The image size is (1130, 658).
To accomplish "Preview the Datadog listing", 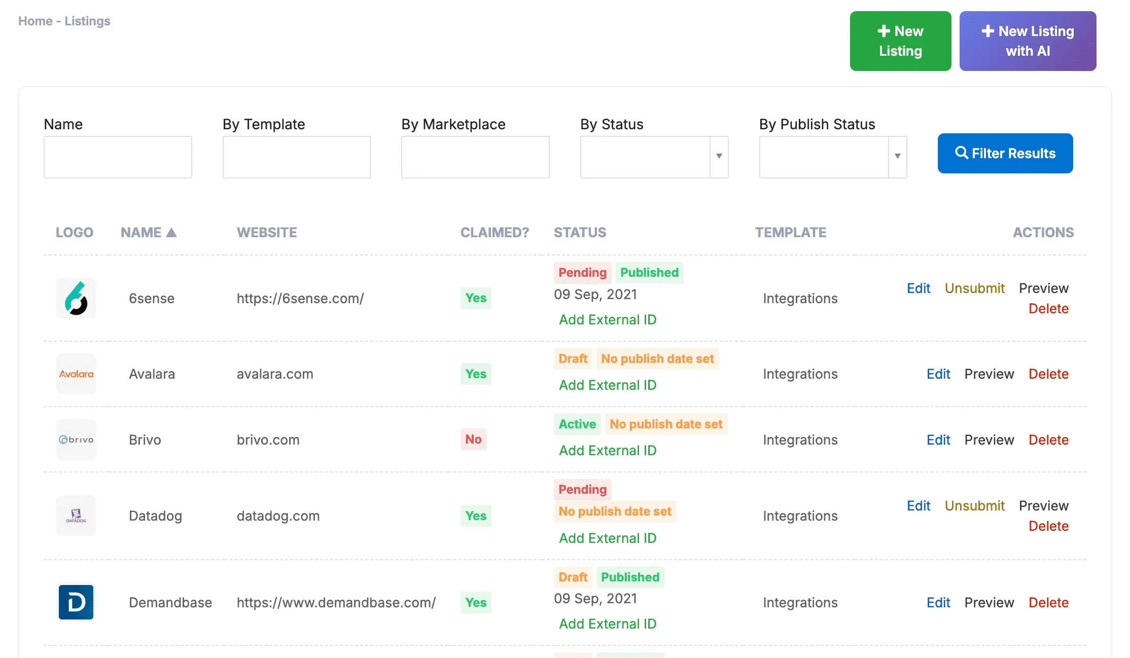I will click(1044, 505).
